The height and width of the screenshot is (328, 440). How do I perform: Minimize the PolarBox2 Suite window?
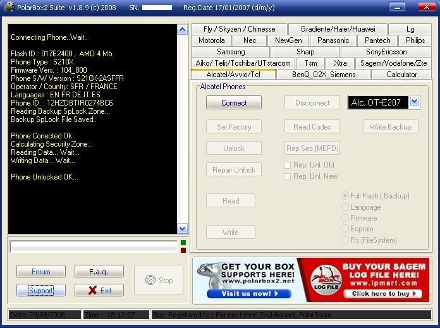[397, 7]
